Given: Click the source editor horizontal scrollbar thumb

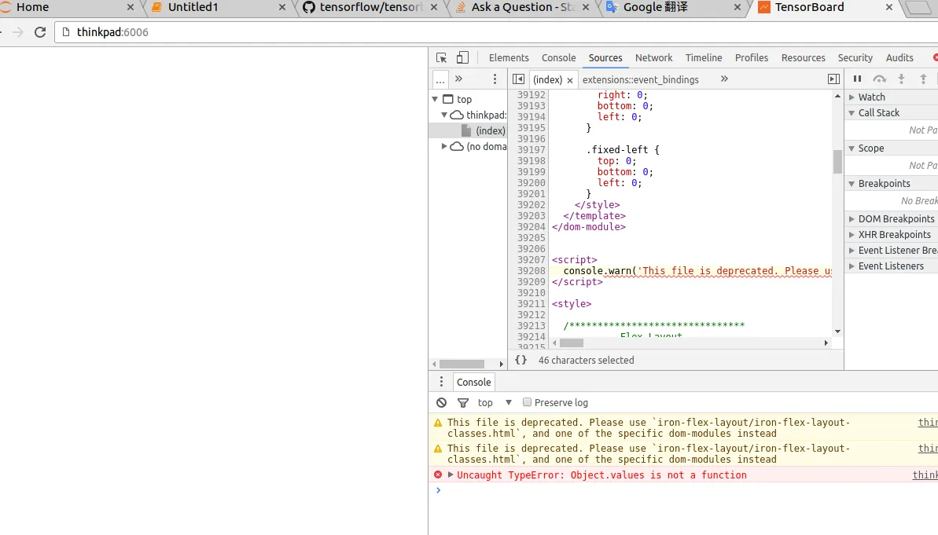Looking at the screenshot, I should click(x=572, y=343).
